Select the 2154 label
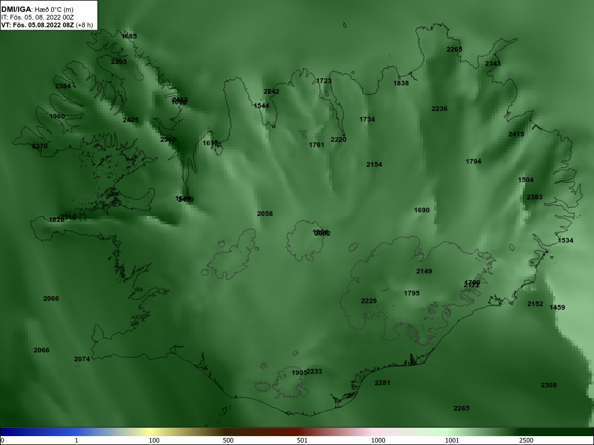The height and width of the screenshot is (445, 594). point(374,164)
